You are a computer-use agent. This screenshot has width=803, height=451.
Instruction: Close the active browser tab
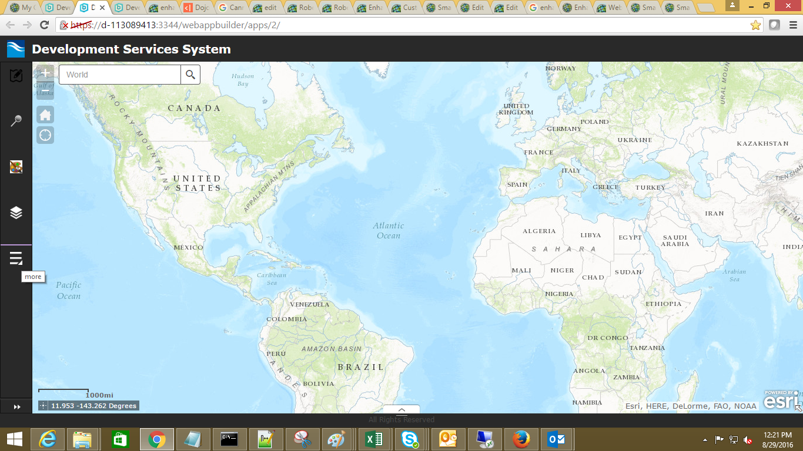pyautogui.click(x=103, y=8)
